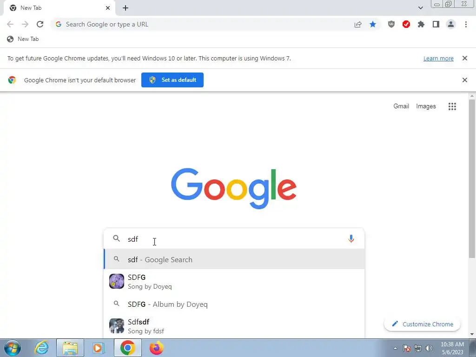Start voice search with microphone
Viewport: 476px width, 357px height.
coord(351,238)
